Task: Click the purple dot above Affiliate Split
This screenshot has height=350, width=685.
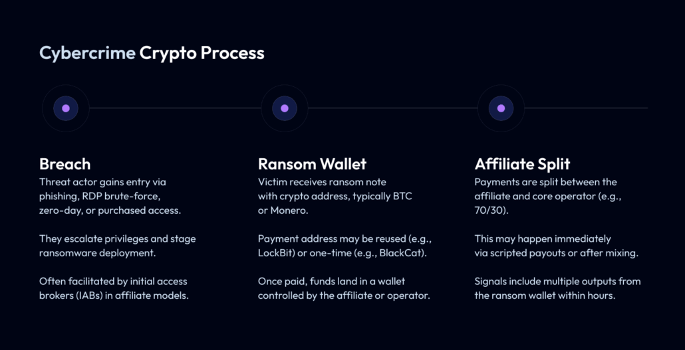Action: click(x=501, y=108)
